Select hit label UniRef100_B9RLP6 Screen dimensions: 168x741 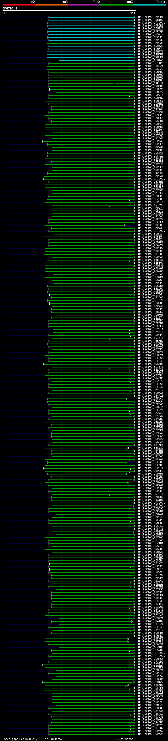(150, 335)
